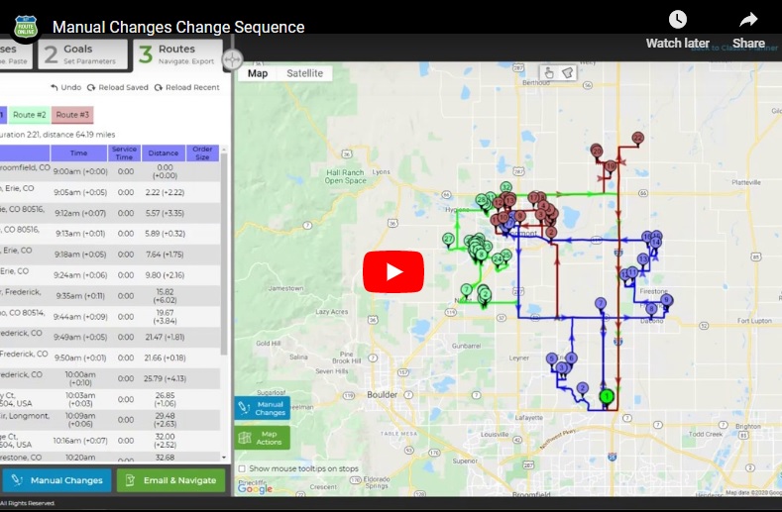Click green start marker 1 on the map

607,397
